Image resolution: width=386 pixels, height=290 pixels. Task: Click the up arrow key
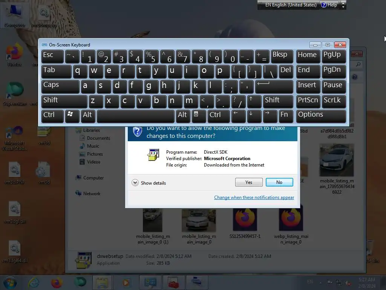click(x=254, y=102)
